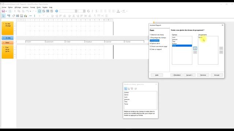Select 'nom' in the wizard Champs list
This screenshot has width=234, height=131.
coord(182,37)
